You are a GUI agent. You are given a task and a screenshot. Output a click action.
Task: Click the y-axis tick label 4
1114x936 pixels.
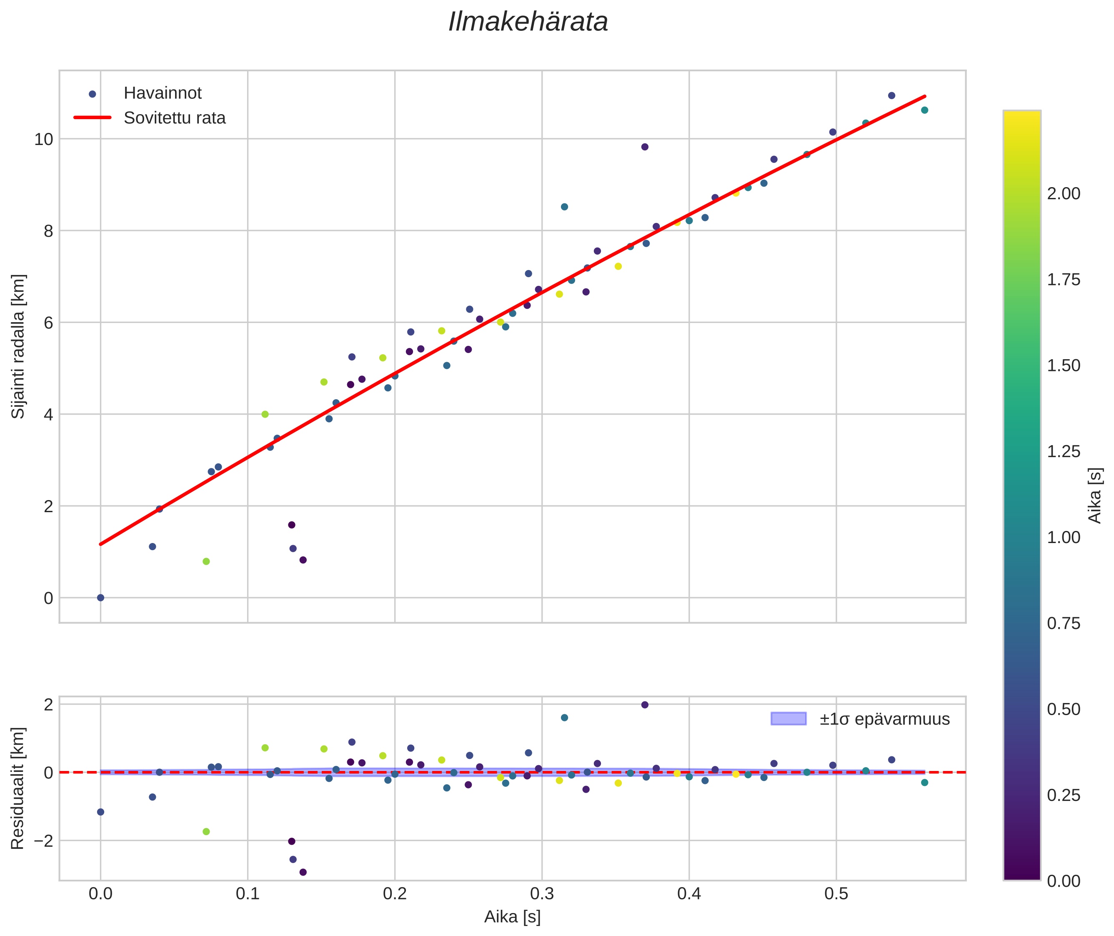coord(48,415)
